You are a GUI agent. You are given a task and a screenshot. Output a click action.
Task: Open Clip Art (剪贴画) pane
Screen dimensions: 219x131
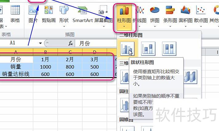pyautogui.click(x=49, y=14)
